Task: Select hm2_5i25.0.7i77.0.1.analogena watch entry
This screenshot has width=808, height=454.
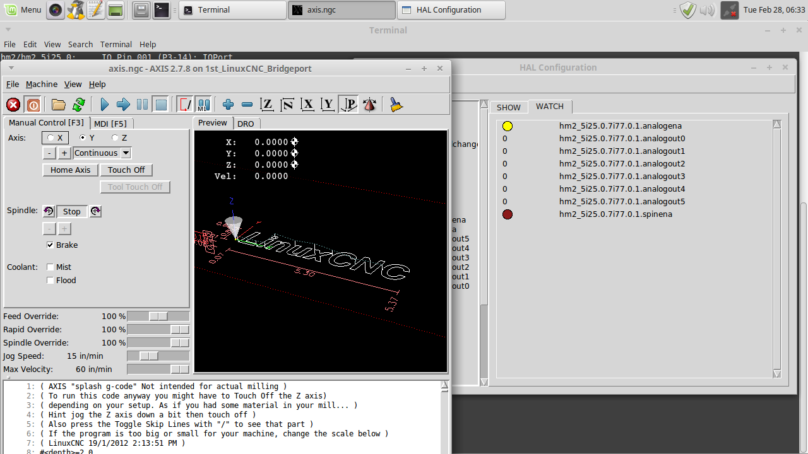Action: [621, 125]
